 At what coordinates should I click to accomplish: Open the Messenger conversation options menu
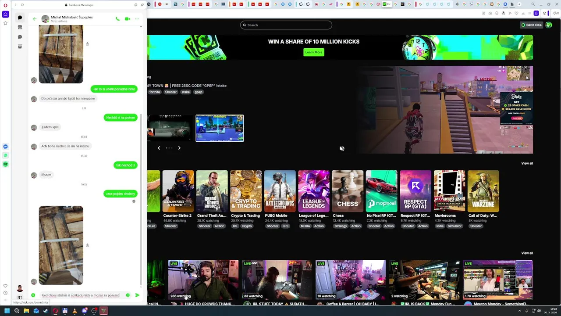(137, 19)
